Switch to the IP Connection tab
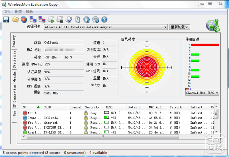229x157 pixels. pos(14,96)
